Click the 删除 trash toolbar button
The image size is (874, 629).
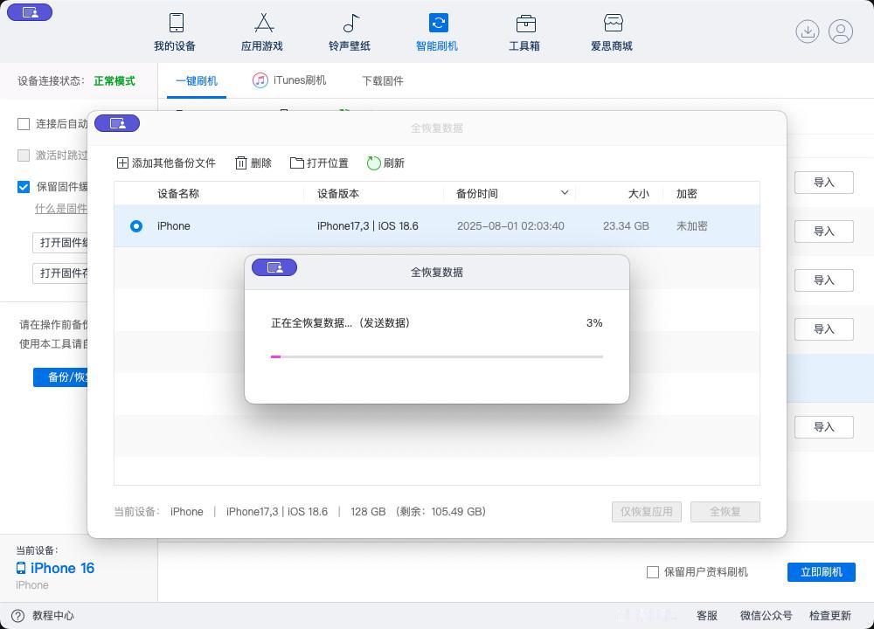tap(253, 162)
